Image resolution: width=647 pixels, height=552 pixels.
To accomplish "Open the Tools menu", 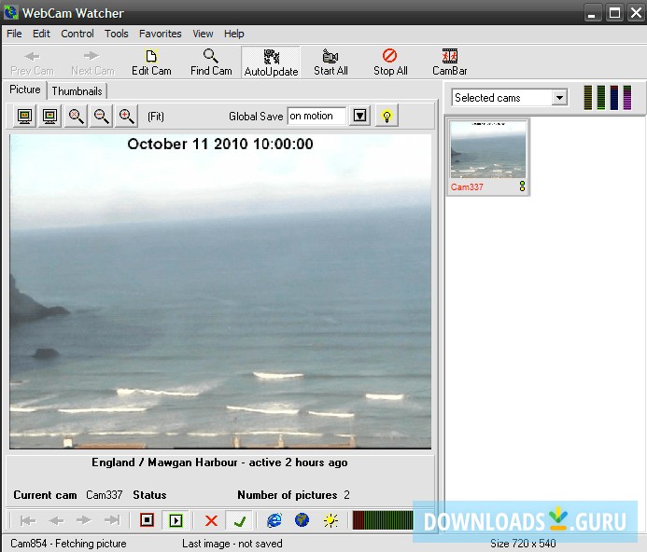I will [x=116, y=34].
